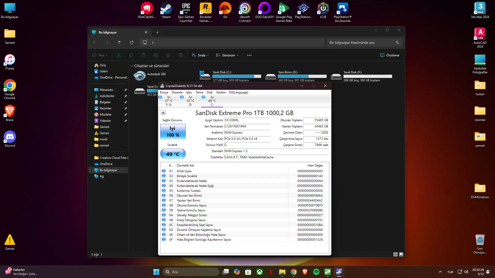Select Autodesk 360 in Explorer
495x278 pixels.
point(150,76)
